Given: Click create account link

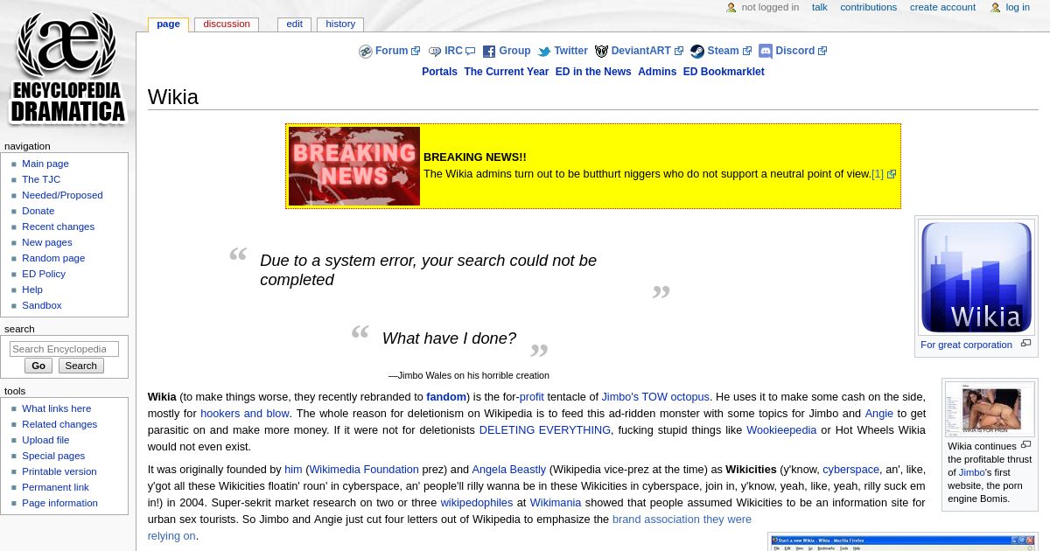Looking at the screenshot, I should (x=942, y=7).
